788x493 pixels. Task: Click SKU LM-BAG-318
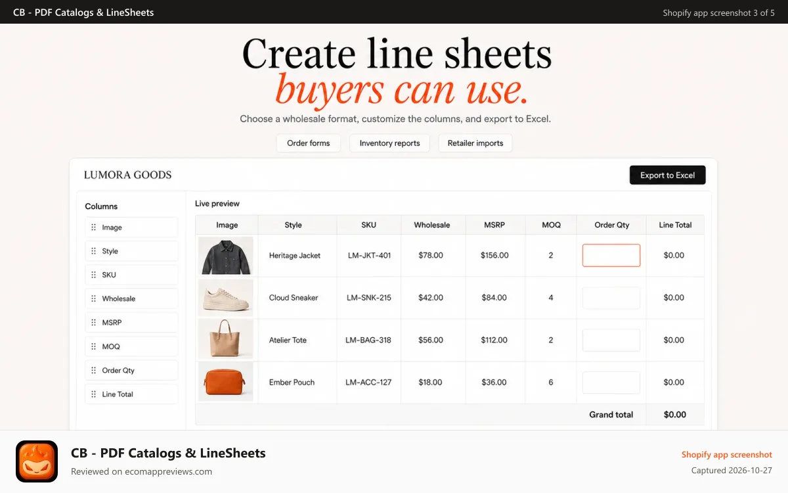[x=368, y=340]
